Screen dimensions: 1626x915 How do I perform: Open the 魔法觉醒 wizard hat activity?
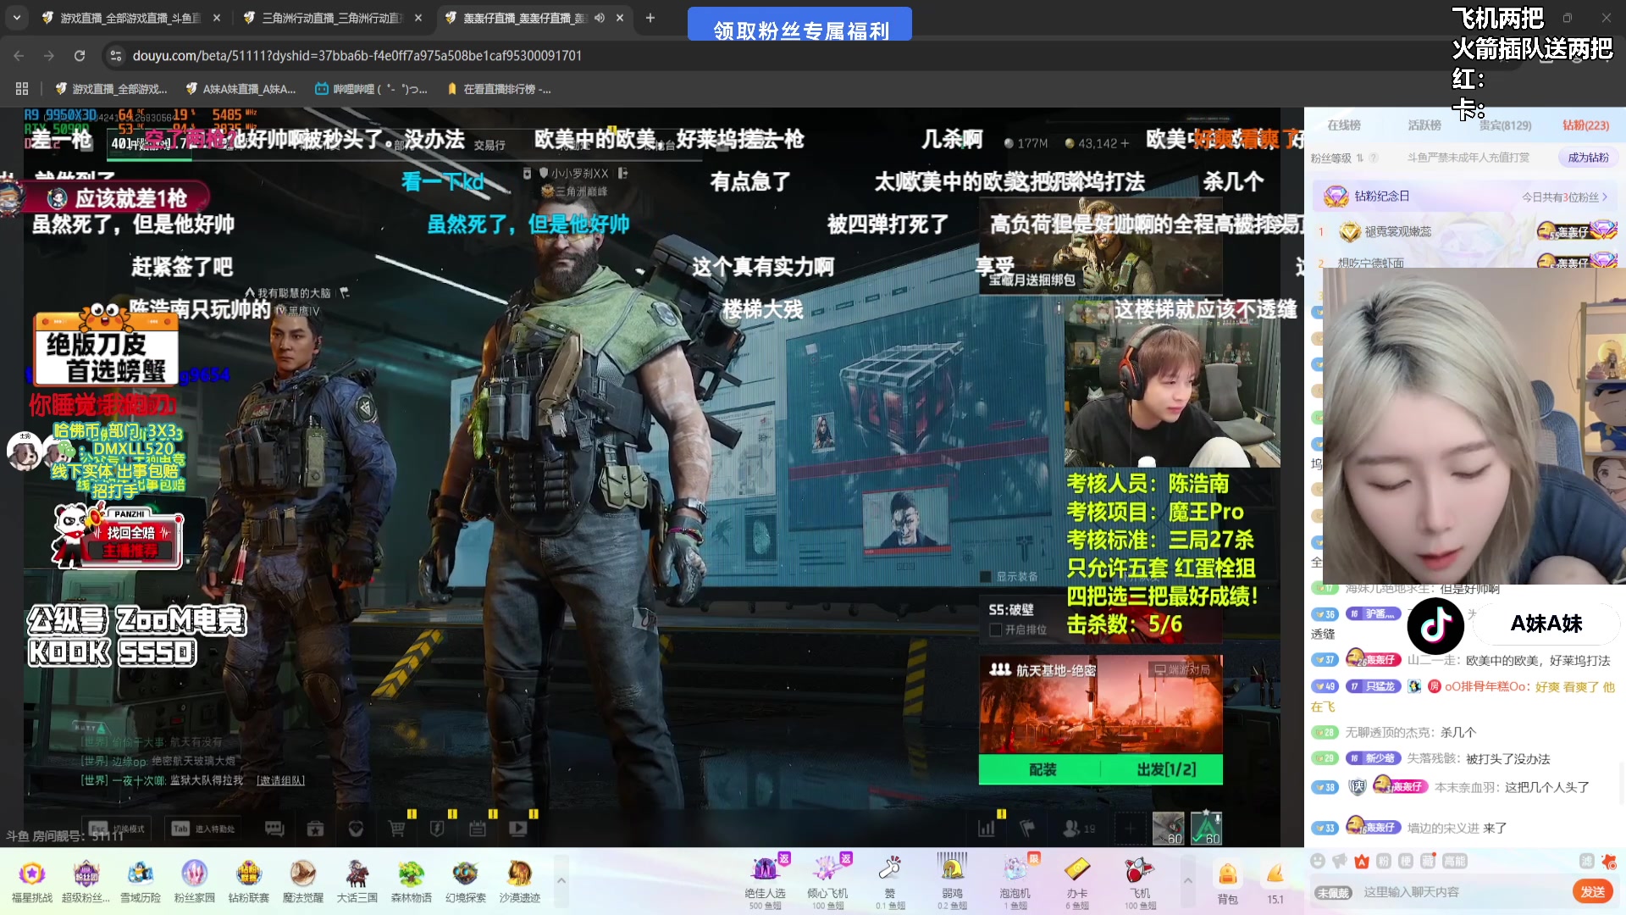[302, 880]
